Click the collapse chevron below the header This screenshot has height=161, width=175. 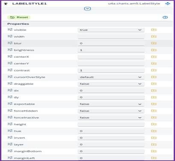(87, 9)
